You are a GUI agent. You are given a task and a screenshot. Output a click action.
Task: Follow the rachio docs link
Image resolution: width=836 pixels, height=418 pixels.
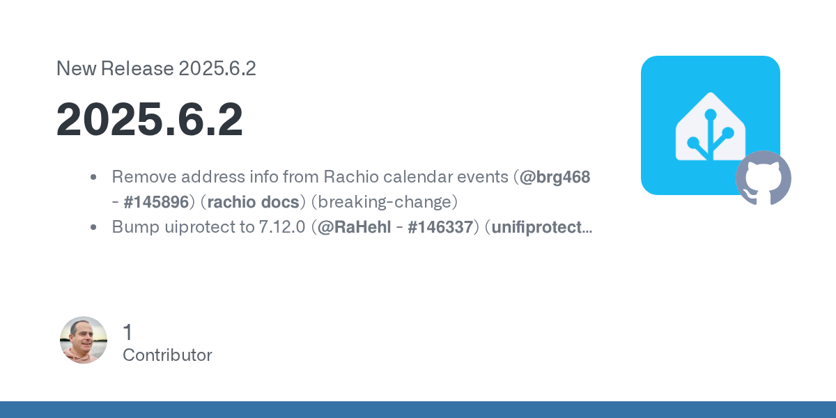pyautogui.click(x=253, y=202)
